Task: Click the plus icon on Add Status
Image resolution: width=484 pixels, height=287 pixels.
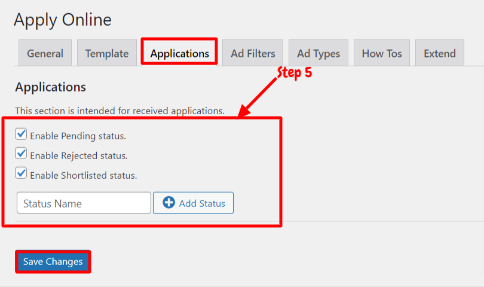Action: tap(169, 203)
